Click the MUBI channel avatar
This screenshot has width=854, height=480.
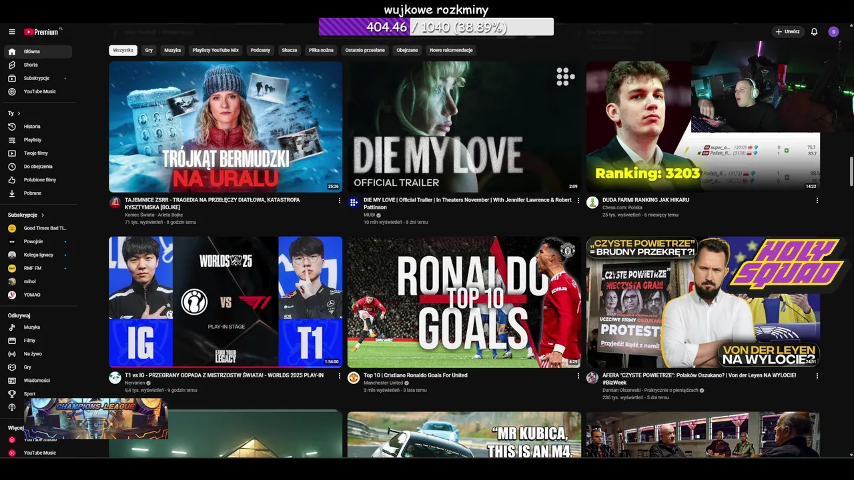[x=354, y=203]
